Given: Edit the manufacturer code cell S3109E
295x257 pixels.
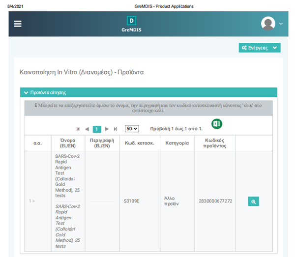Looking at the screenshot, I should pos(132,201).
